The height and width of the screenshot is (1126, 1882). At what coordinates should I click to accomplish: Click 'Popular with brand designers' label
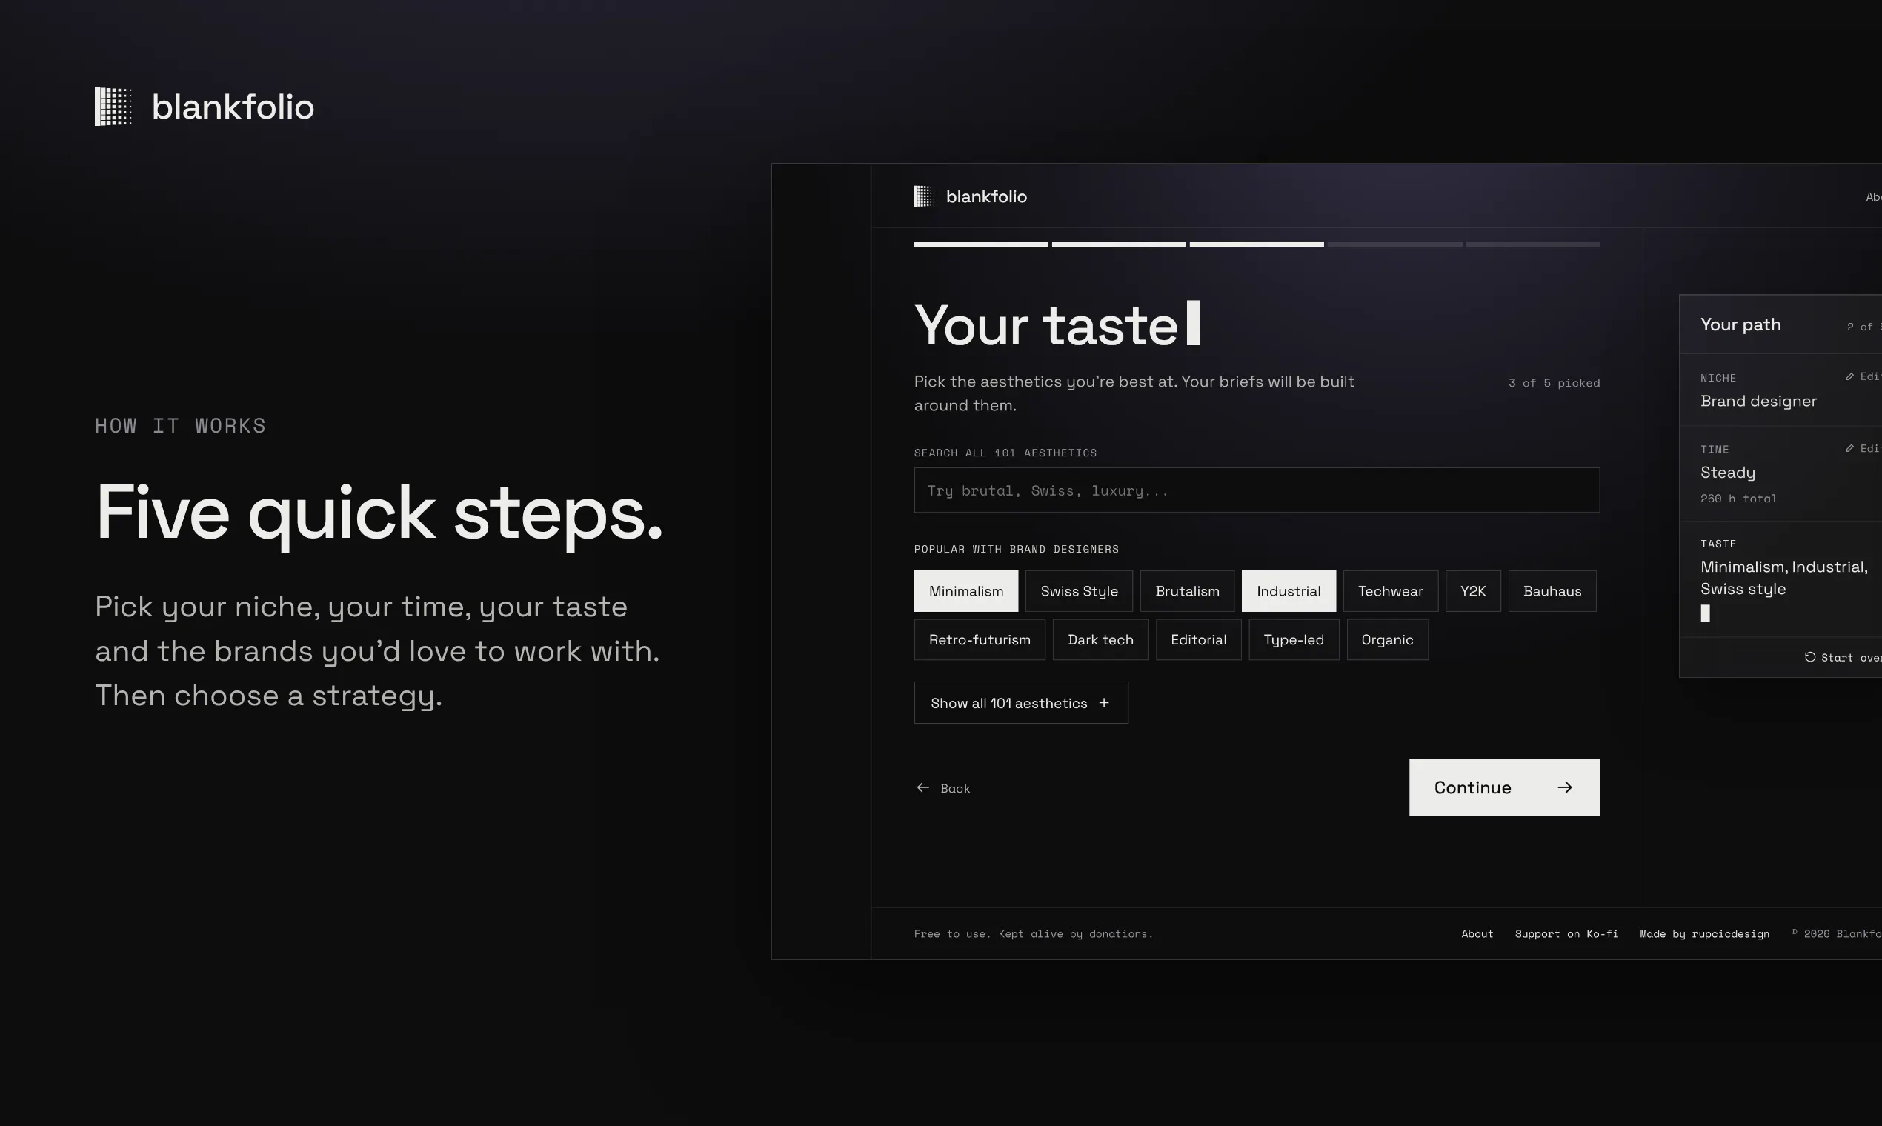[1016, 550]
